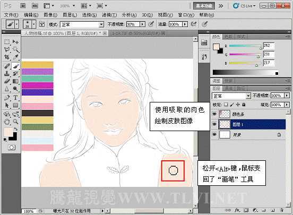Open the 流量 slider arrow
The width and height of the screenshot is (293, 215).
coord(185,24)
